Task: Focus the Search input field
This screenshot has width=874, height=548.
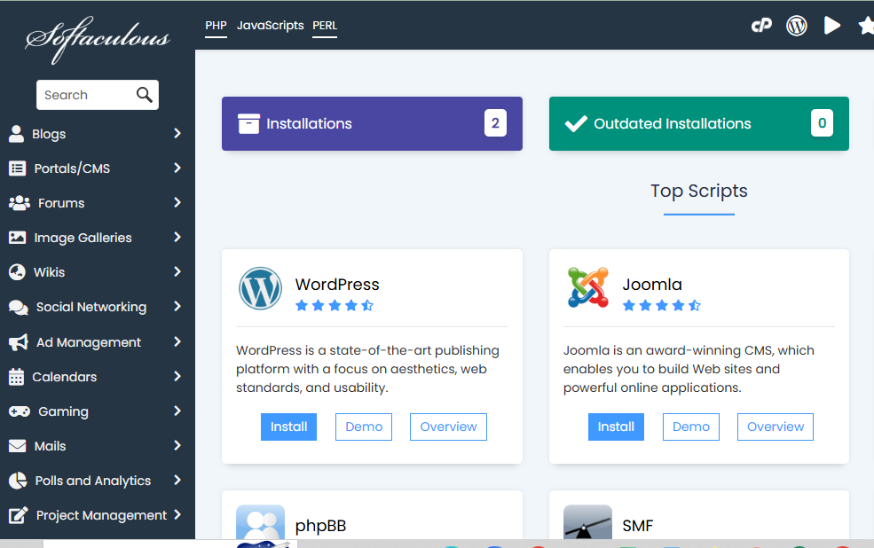Action: click(86, 95)
